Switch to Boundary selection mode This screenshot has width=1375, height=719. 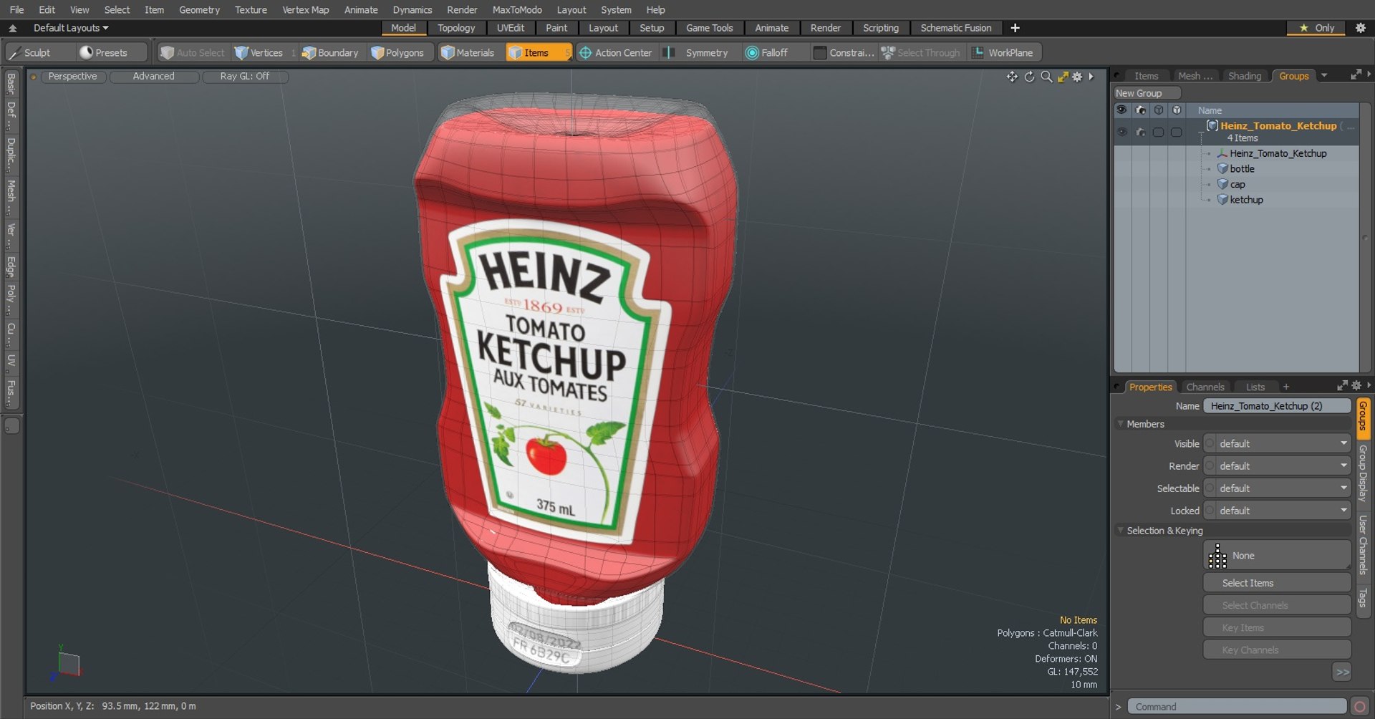[x=331, y=52]
